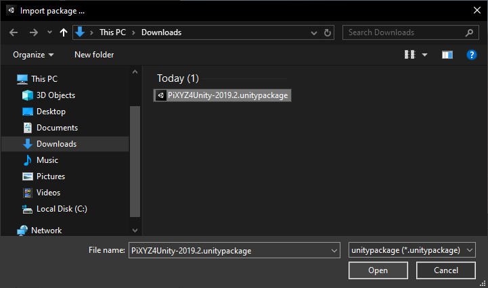Click the sidebar scroll up arrow
This screenshot has height=288, width=488.
[x=135, y=72]
